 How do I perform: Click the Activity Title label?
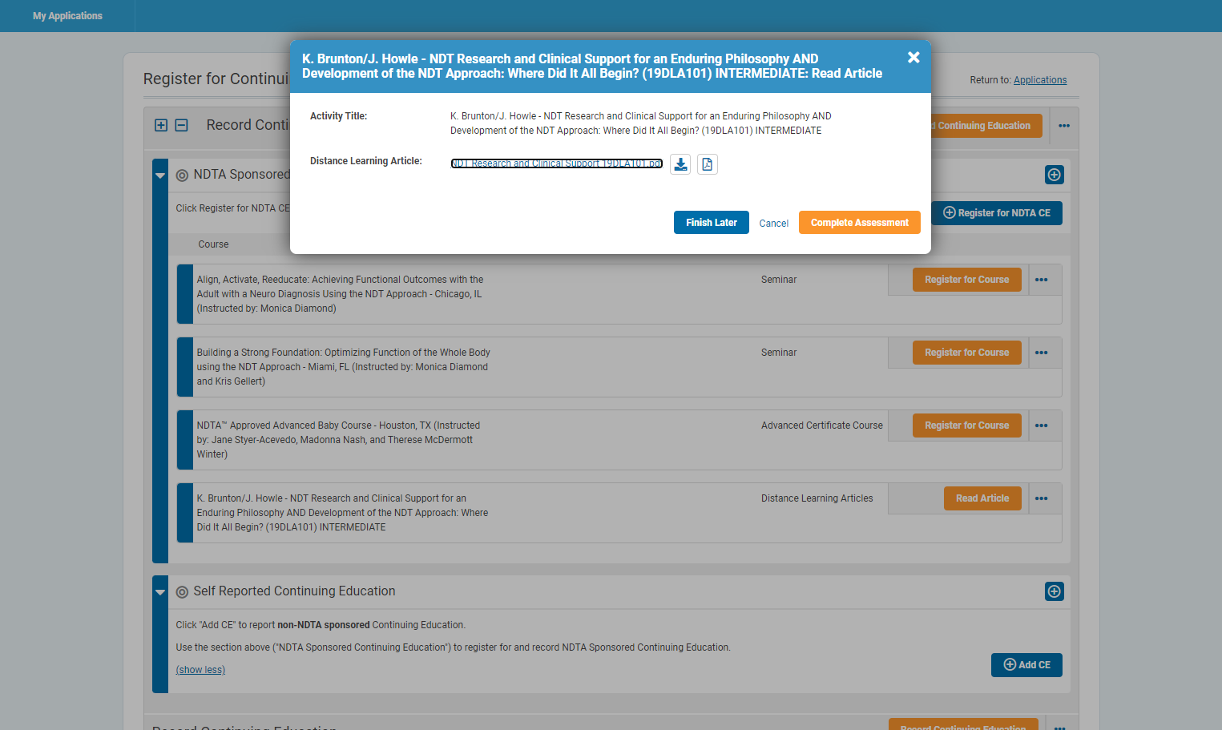[338, 116]
